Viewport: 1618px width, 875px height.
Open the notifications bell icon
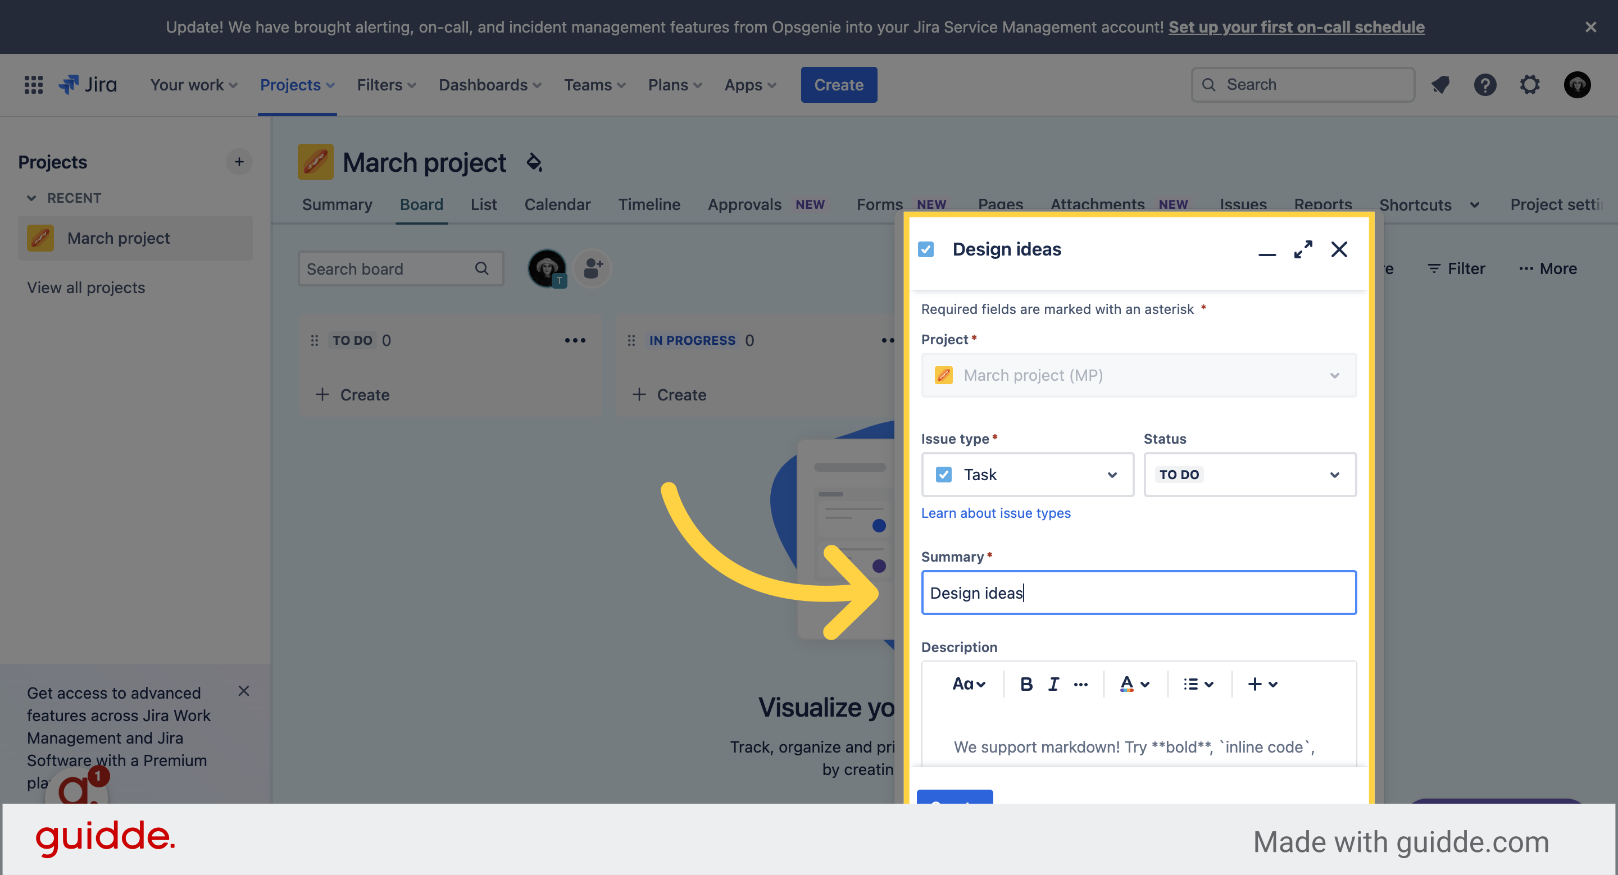click(x=1440, y=85)
